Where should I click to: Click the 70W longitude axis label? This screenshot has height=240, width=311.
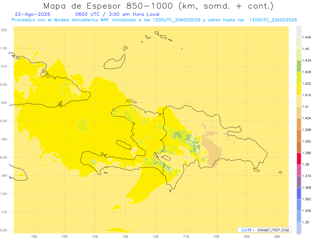coord(216,237)
